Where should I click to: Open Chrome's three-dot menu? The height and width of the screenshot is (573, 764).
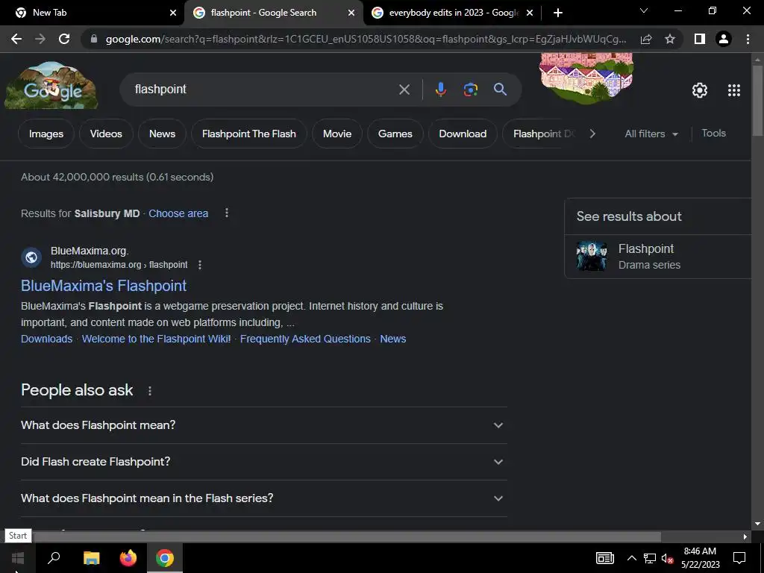748,39
